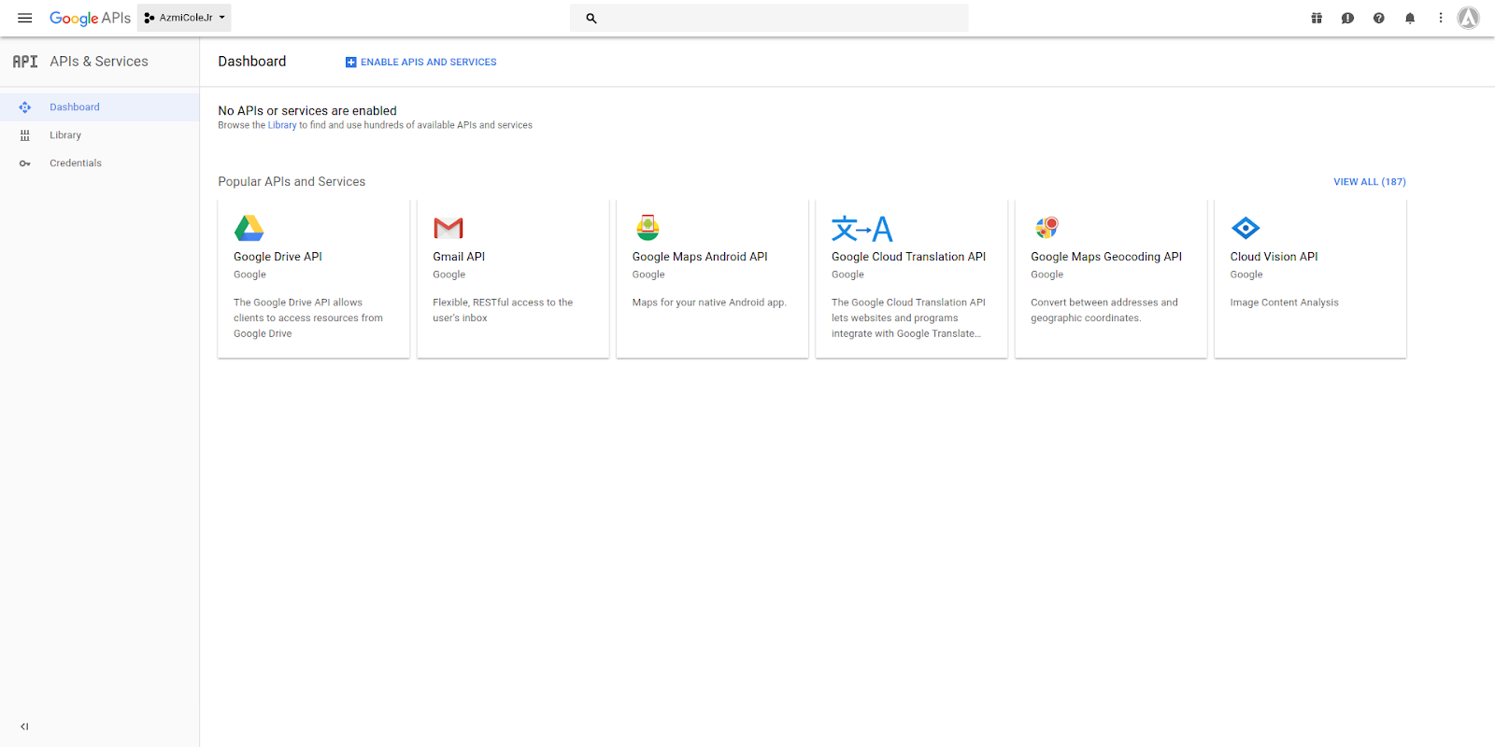This screenshot has height=747, width=1495.
Task: Click ENABLE APIS AND SERVICES button text
Action: tap(429, 63)
